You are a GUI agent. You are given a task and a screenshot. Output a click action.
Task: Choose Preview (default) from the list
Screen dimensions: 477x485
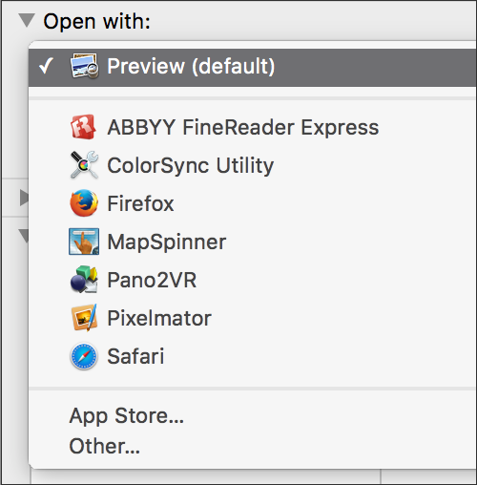pos(253,66)
